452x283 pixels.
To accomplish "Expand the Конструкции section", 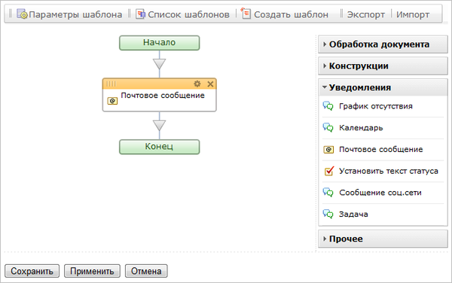I will tap(383, 66).
